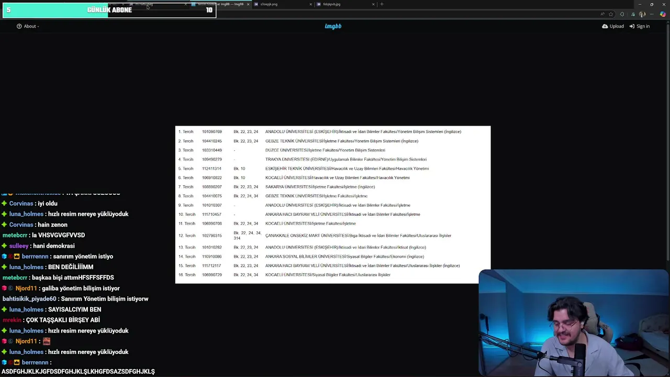670x377 pixels.
Task: Click the streamer webcam overlay
Action: tap(574, 323)
